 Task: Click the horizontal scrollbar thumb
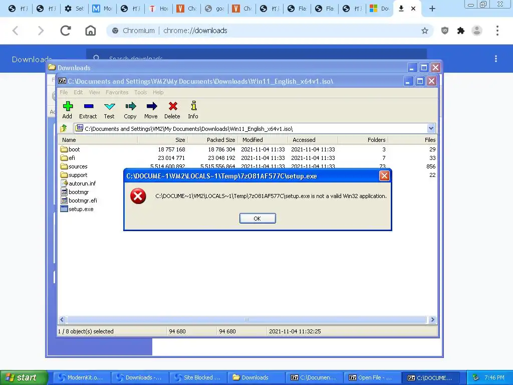point(246,319)
